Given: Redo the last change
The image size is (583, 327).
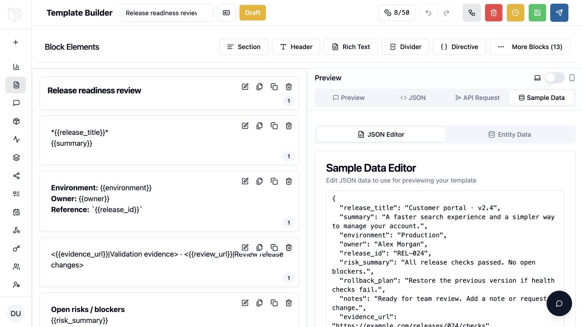Looking at the screenshot, I should click(x=446, y=13).
